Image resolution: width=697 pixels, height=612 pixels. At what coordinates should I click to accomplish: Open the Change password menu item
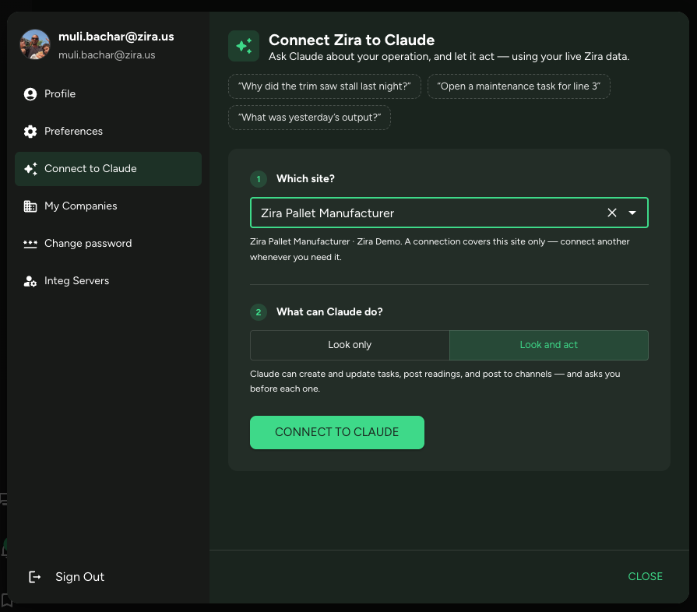click(108, 243)
